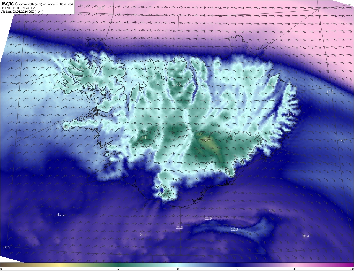Click the 15.0 value label
This screenshot has width=354, height=271.
coord(6,248)
